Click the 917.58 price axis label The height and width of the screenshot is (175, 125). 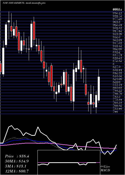(x=117, y=43)
